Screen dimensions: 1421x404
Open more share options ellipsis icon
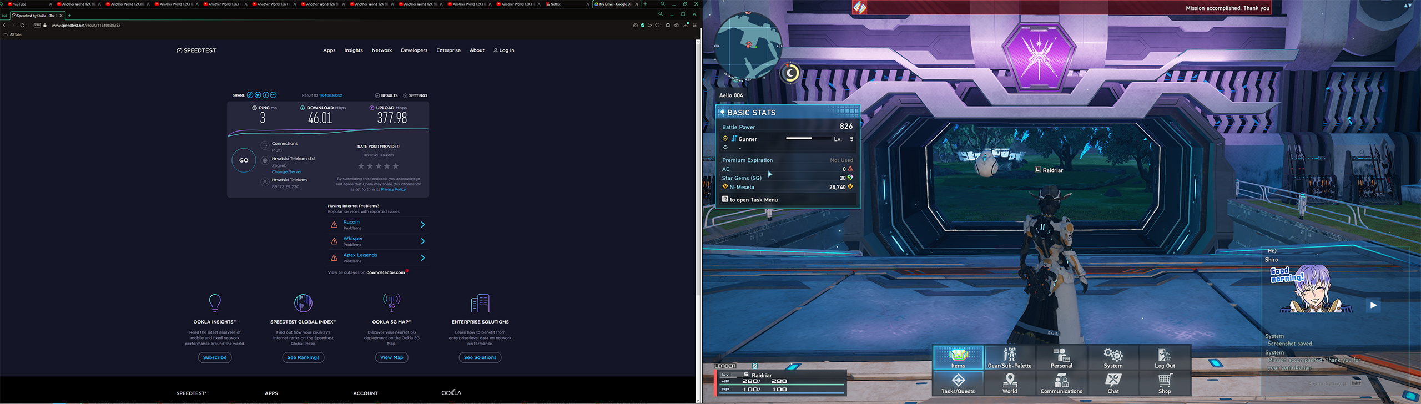274,95
